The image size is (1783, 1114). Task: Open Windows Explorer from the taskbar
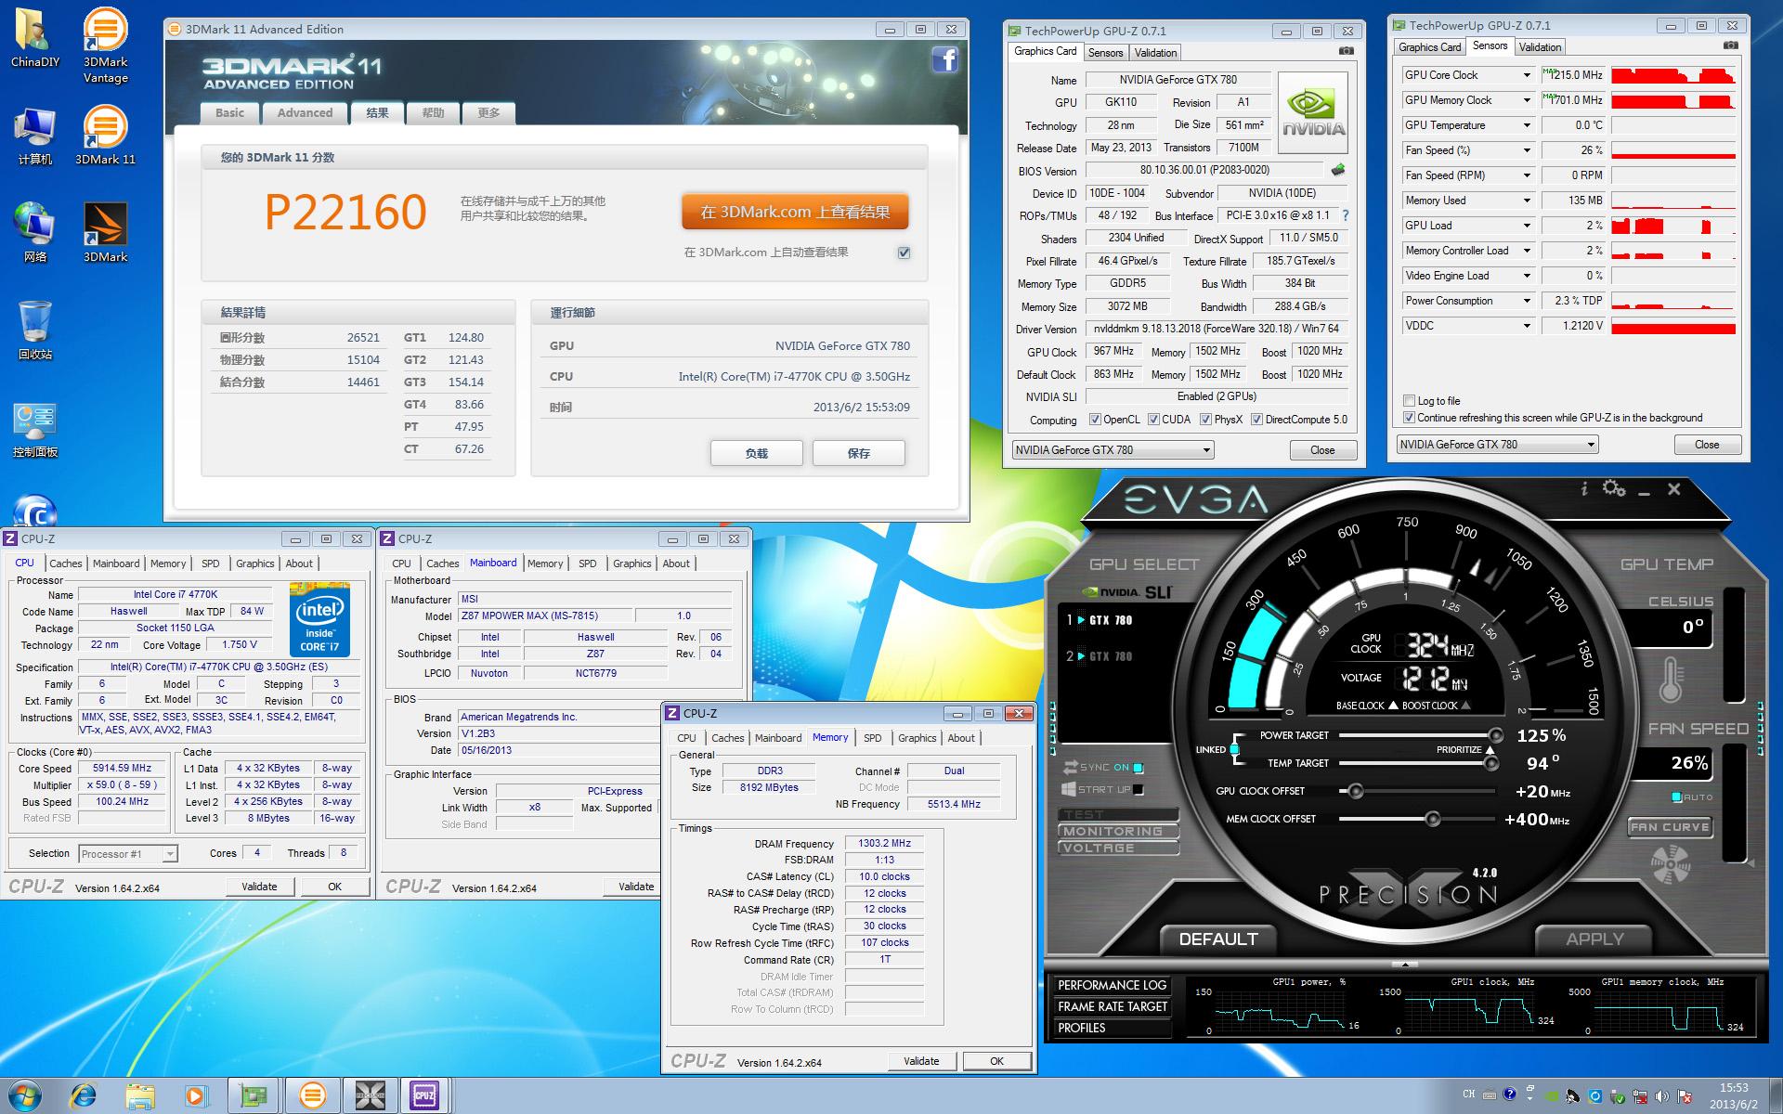139,1096
